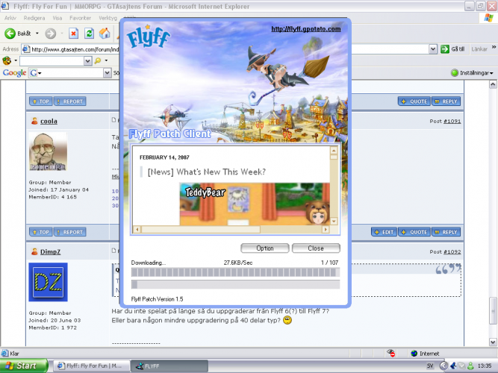Open the flyff.gpotato.com link
Viewport: 498px width, 373px height.
click(306, 29)
